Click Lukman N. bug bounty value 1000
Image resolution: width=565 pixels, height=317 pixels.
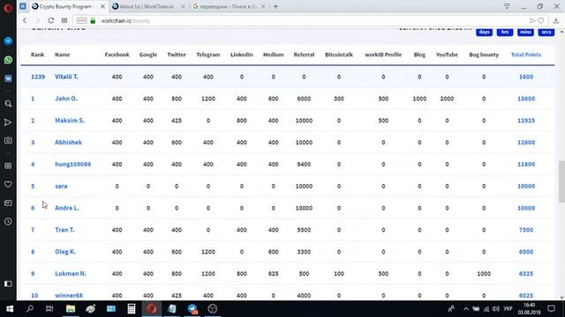(x=484, y=274)
